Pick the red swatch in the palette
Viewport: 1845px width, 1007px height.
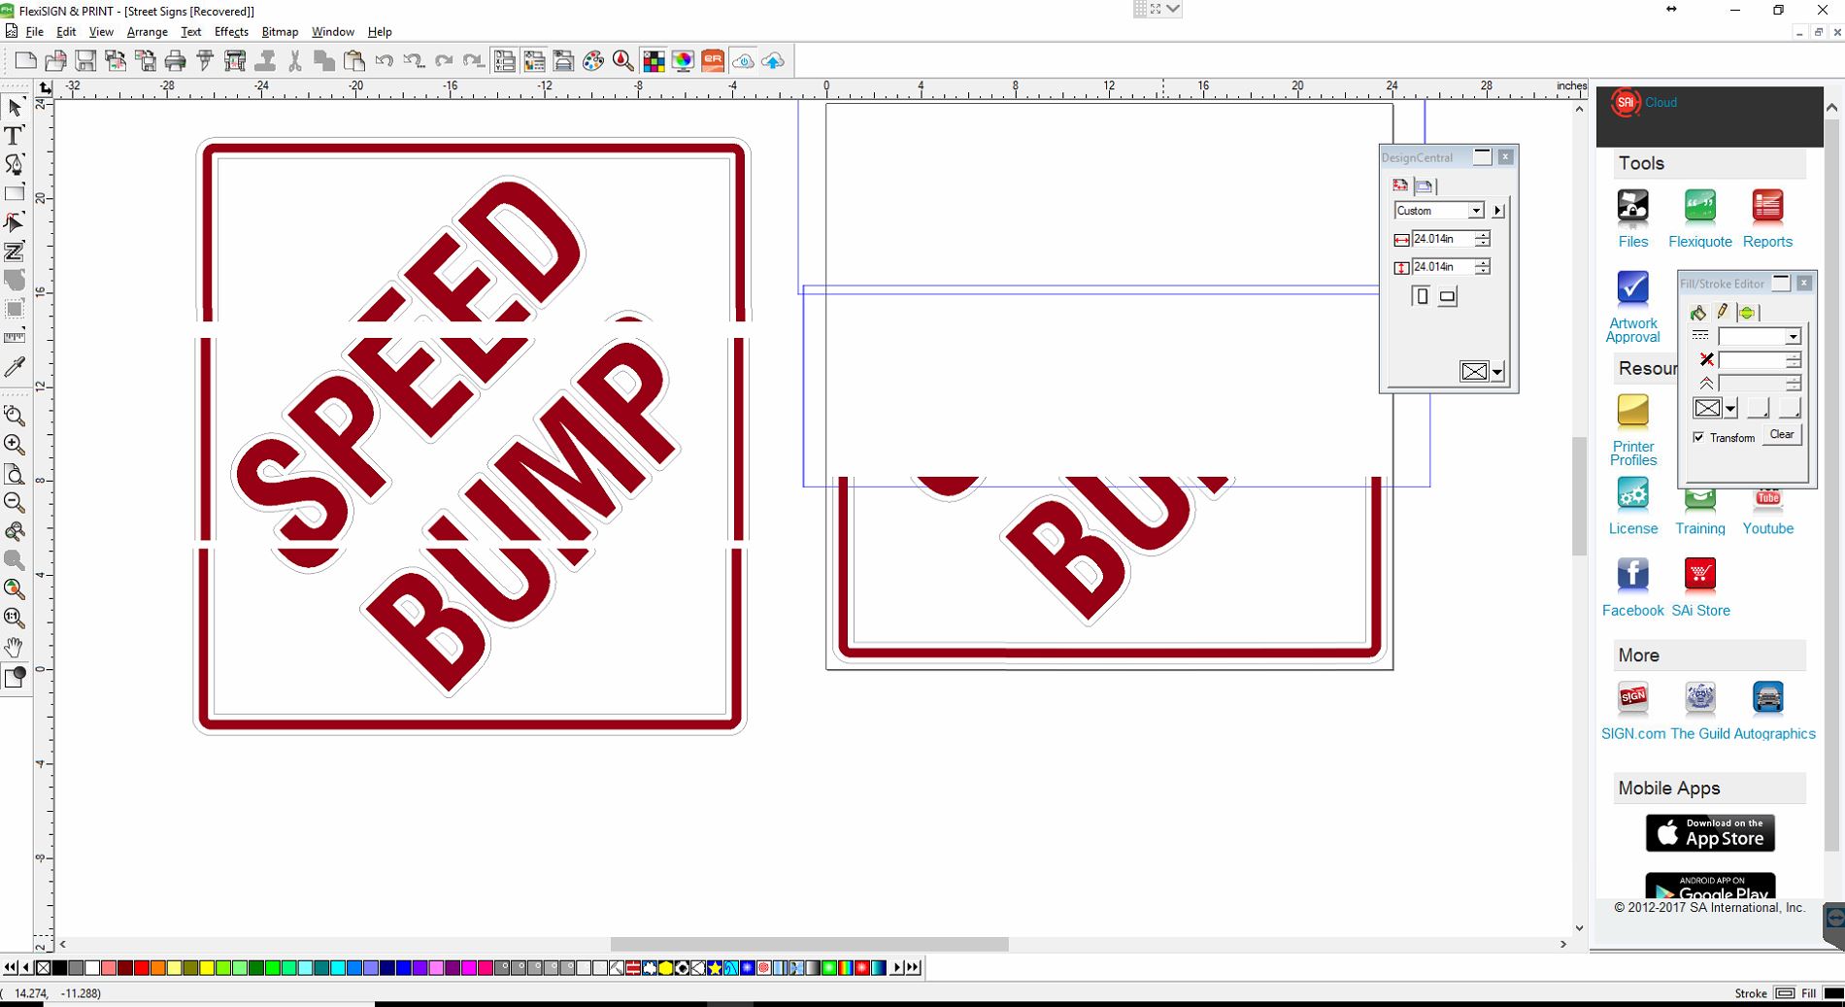142,968
